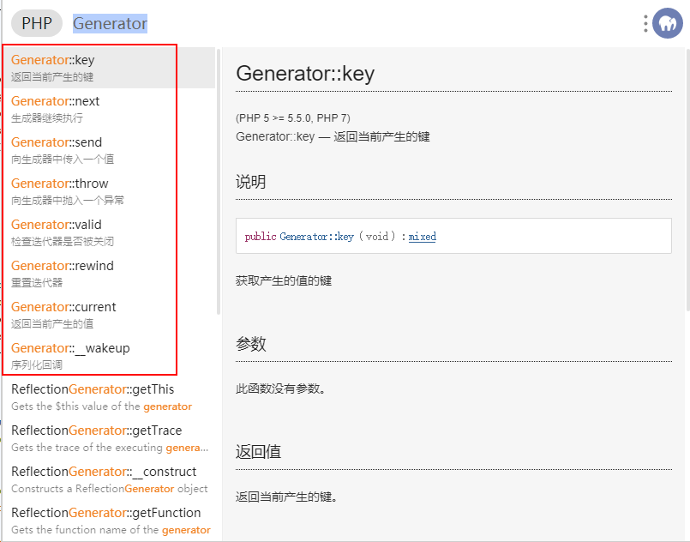Image resolution: width=690 pixels, height=542 pixels.
Task: Select ReflectionGenerator::__construct result
Action: click(109, 479)
